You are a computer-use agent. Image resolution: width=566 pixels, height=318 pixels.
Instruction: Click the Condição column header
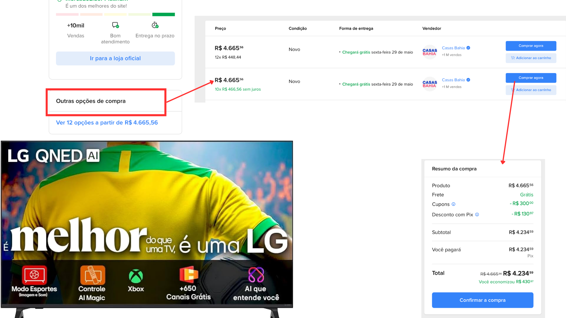(297, 29)
